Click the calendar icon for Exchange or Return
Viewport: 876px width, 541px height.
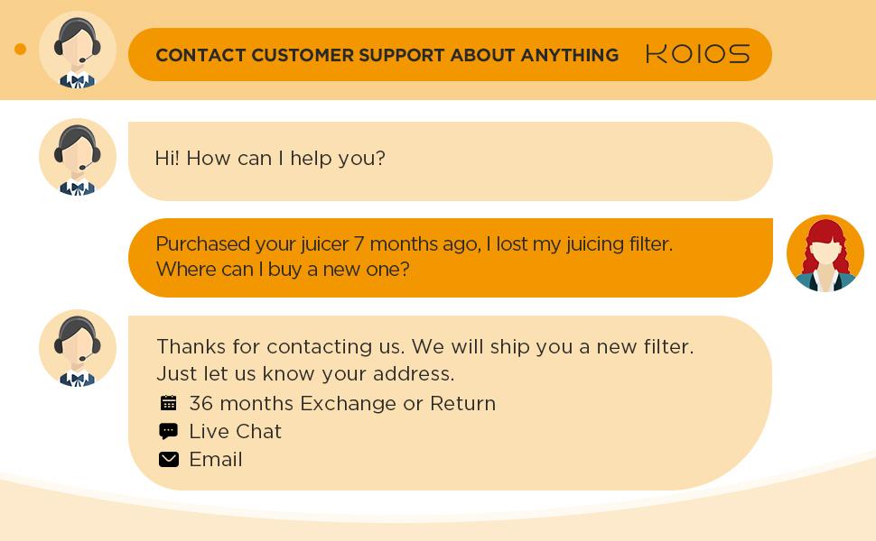(169, 403)
